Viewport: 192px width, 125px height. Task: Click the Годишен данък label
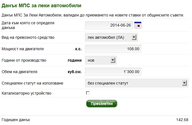16,120
